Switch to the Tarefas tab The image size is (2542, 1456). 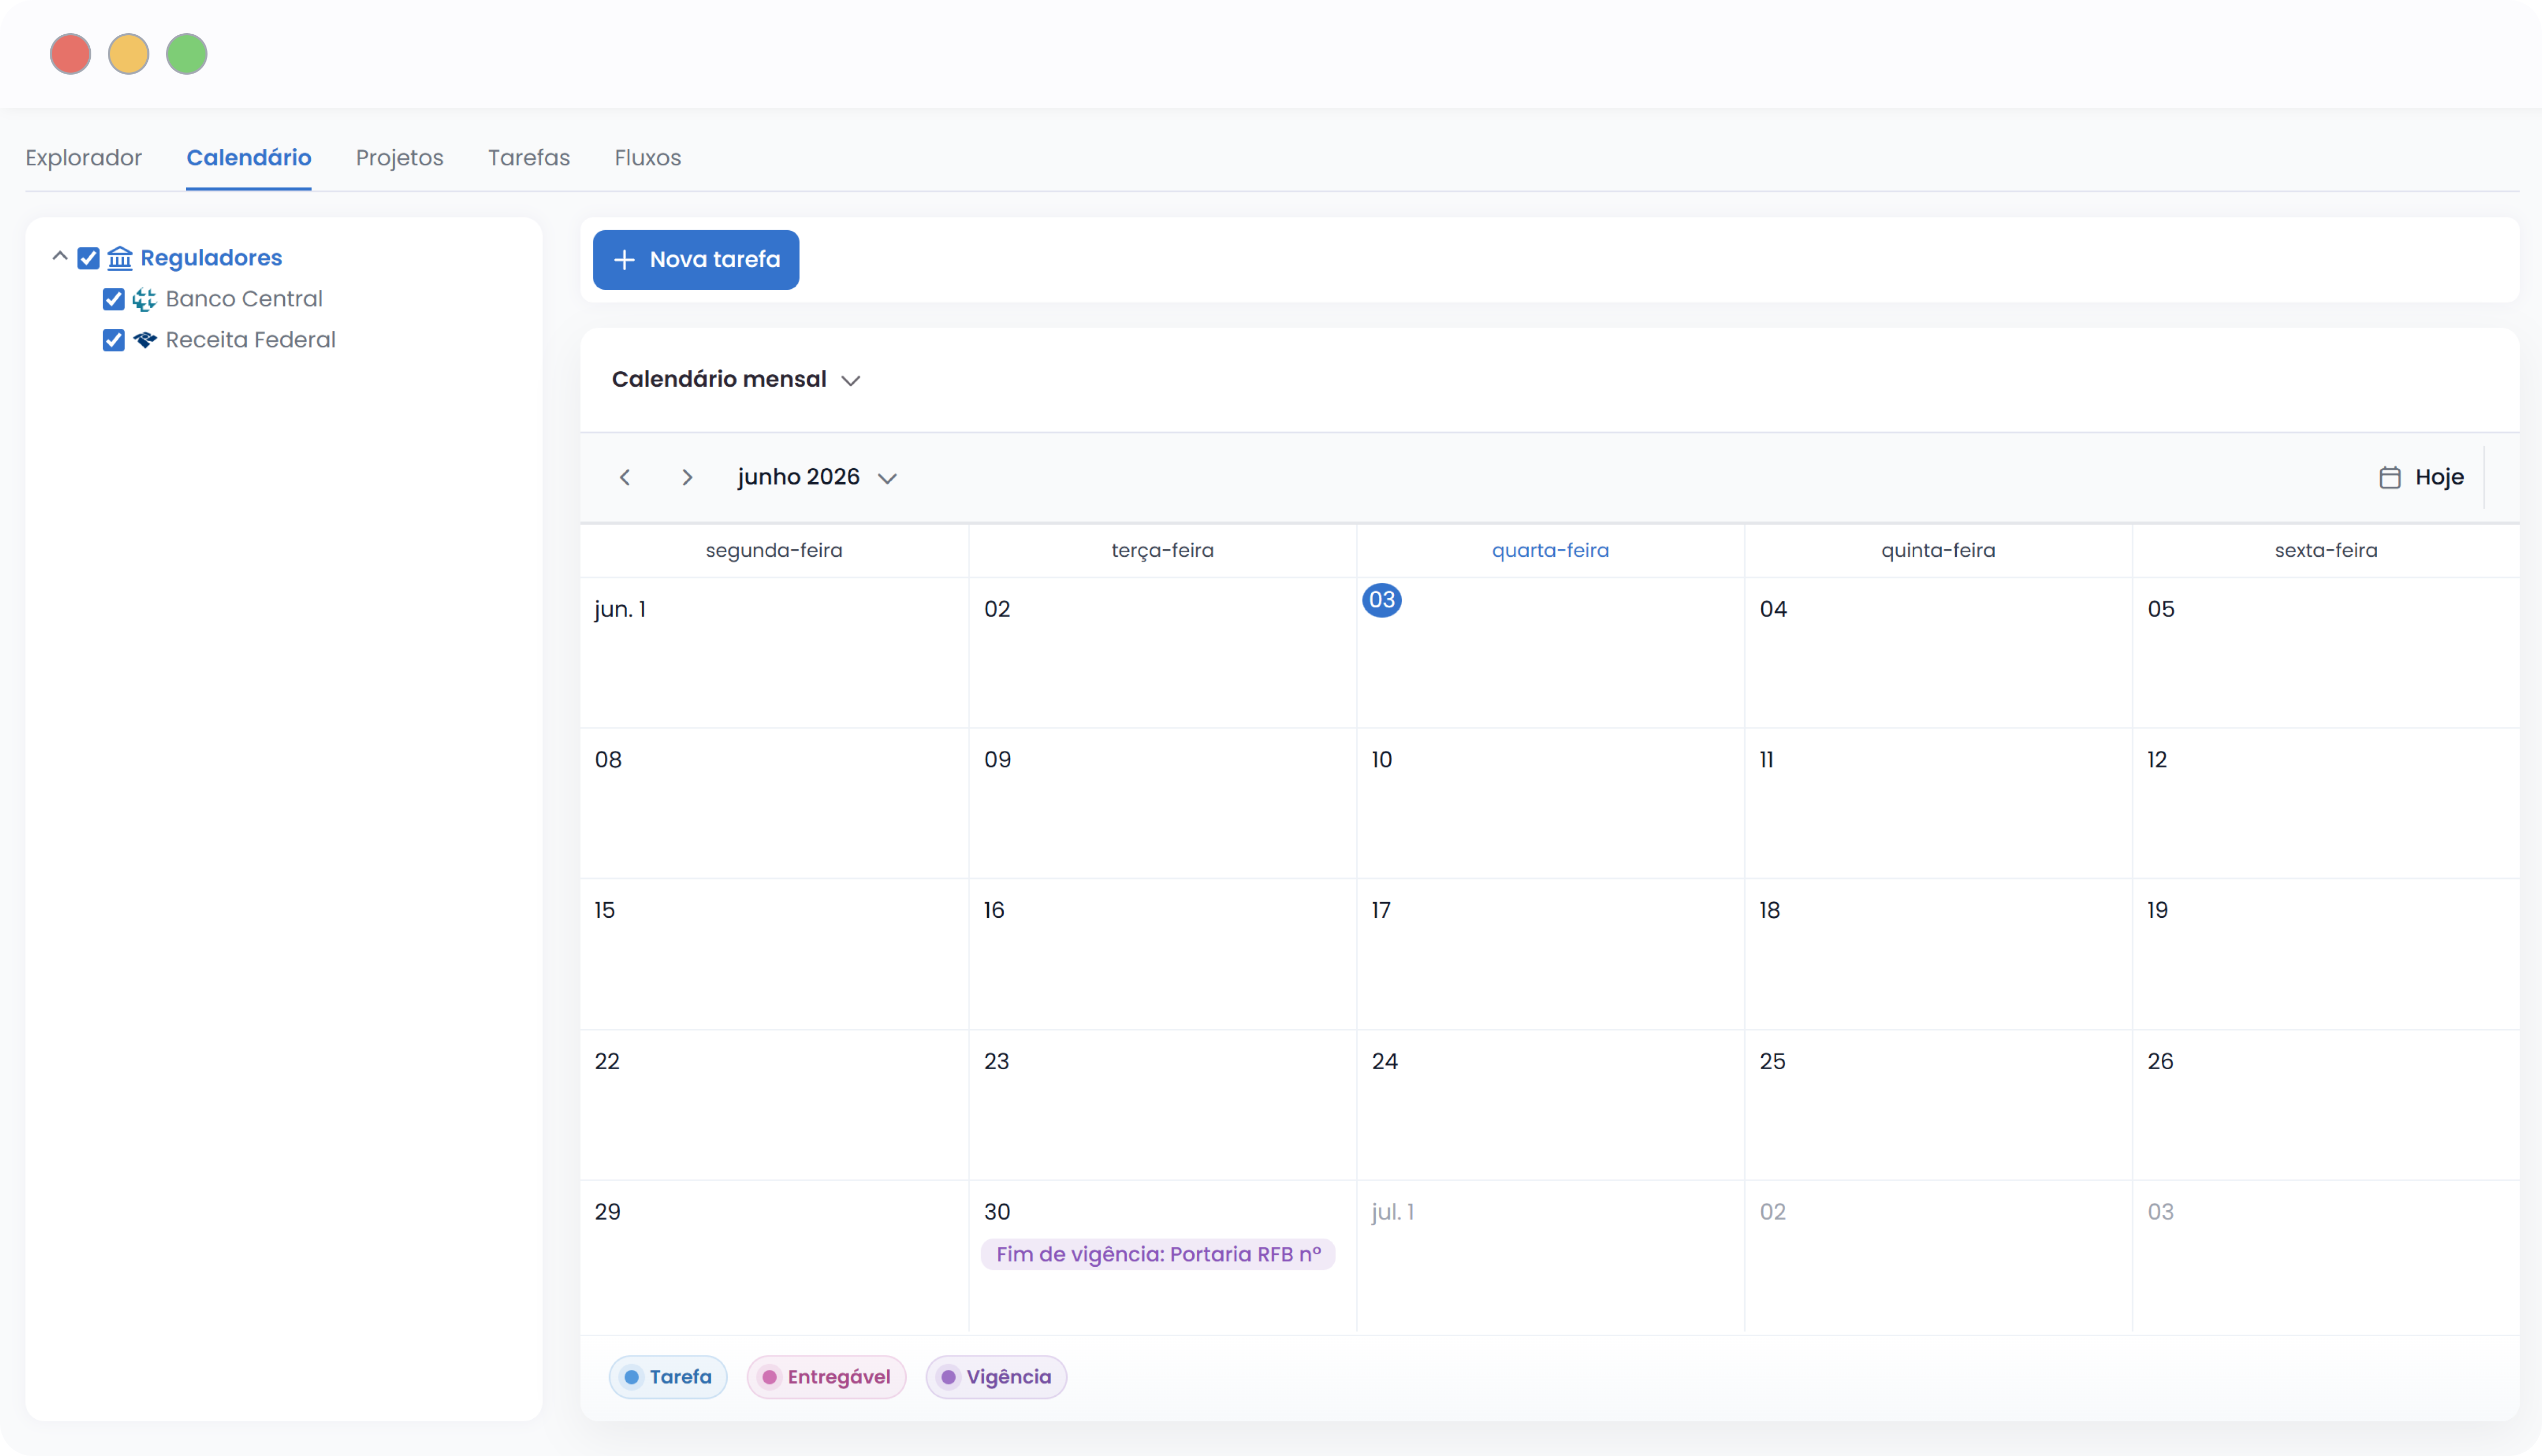tap(529, 158)
